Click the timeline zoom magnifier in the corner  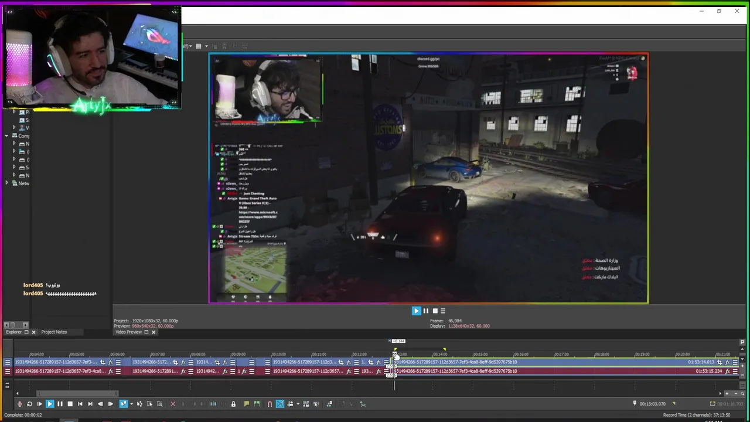click(742, 393)
